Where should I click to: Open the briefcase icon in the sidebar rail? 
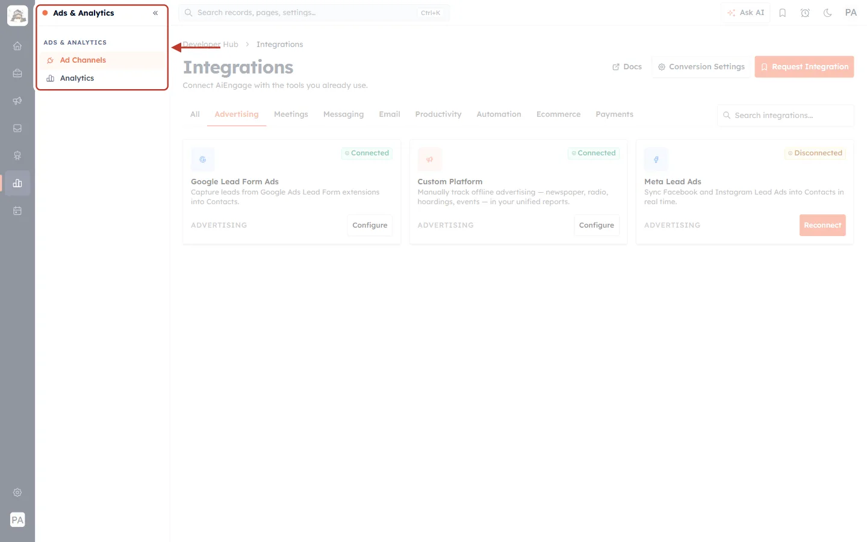[17, 73]
